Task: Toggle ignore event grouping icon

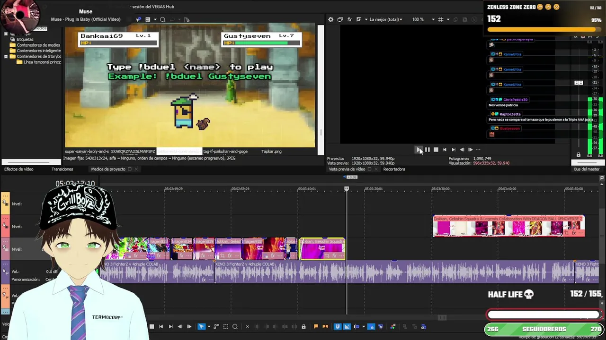Action: pyautogui.click(x=380, y=326)
